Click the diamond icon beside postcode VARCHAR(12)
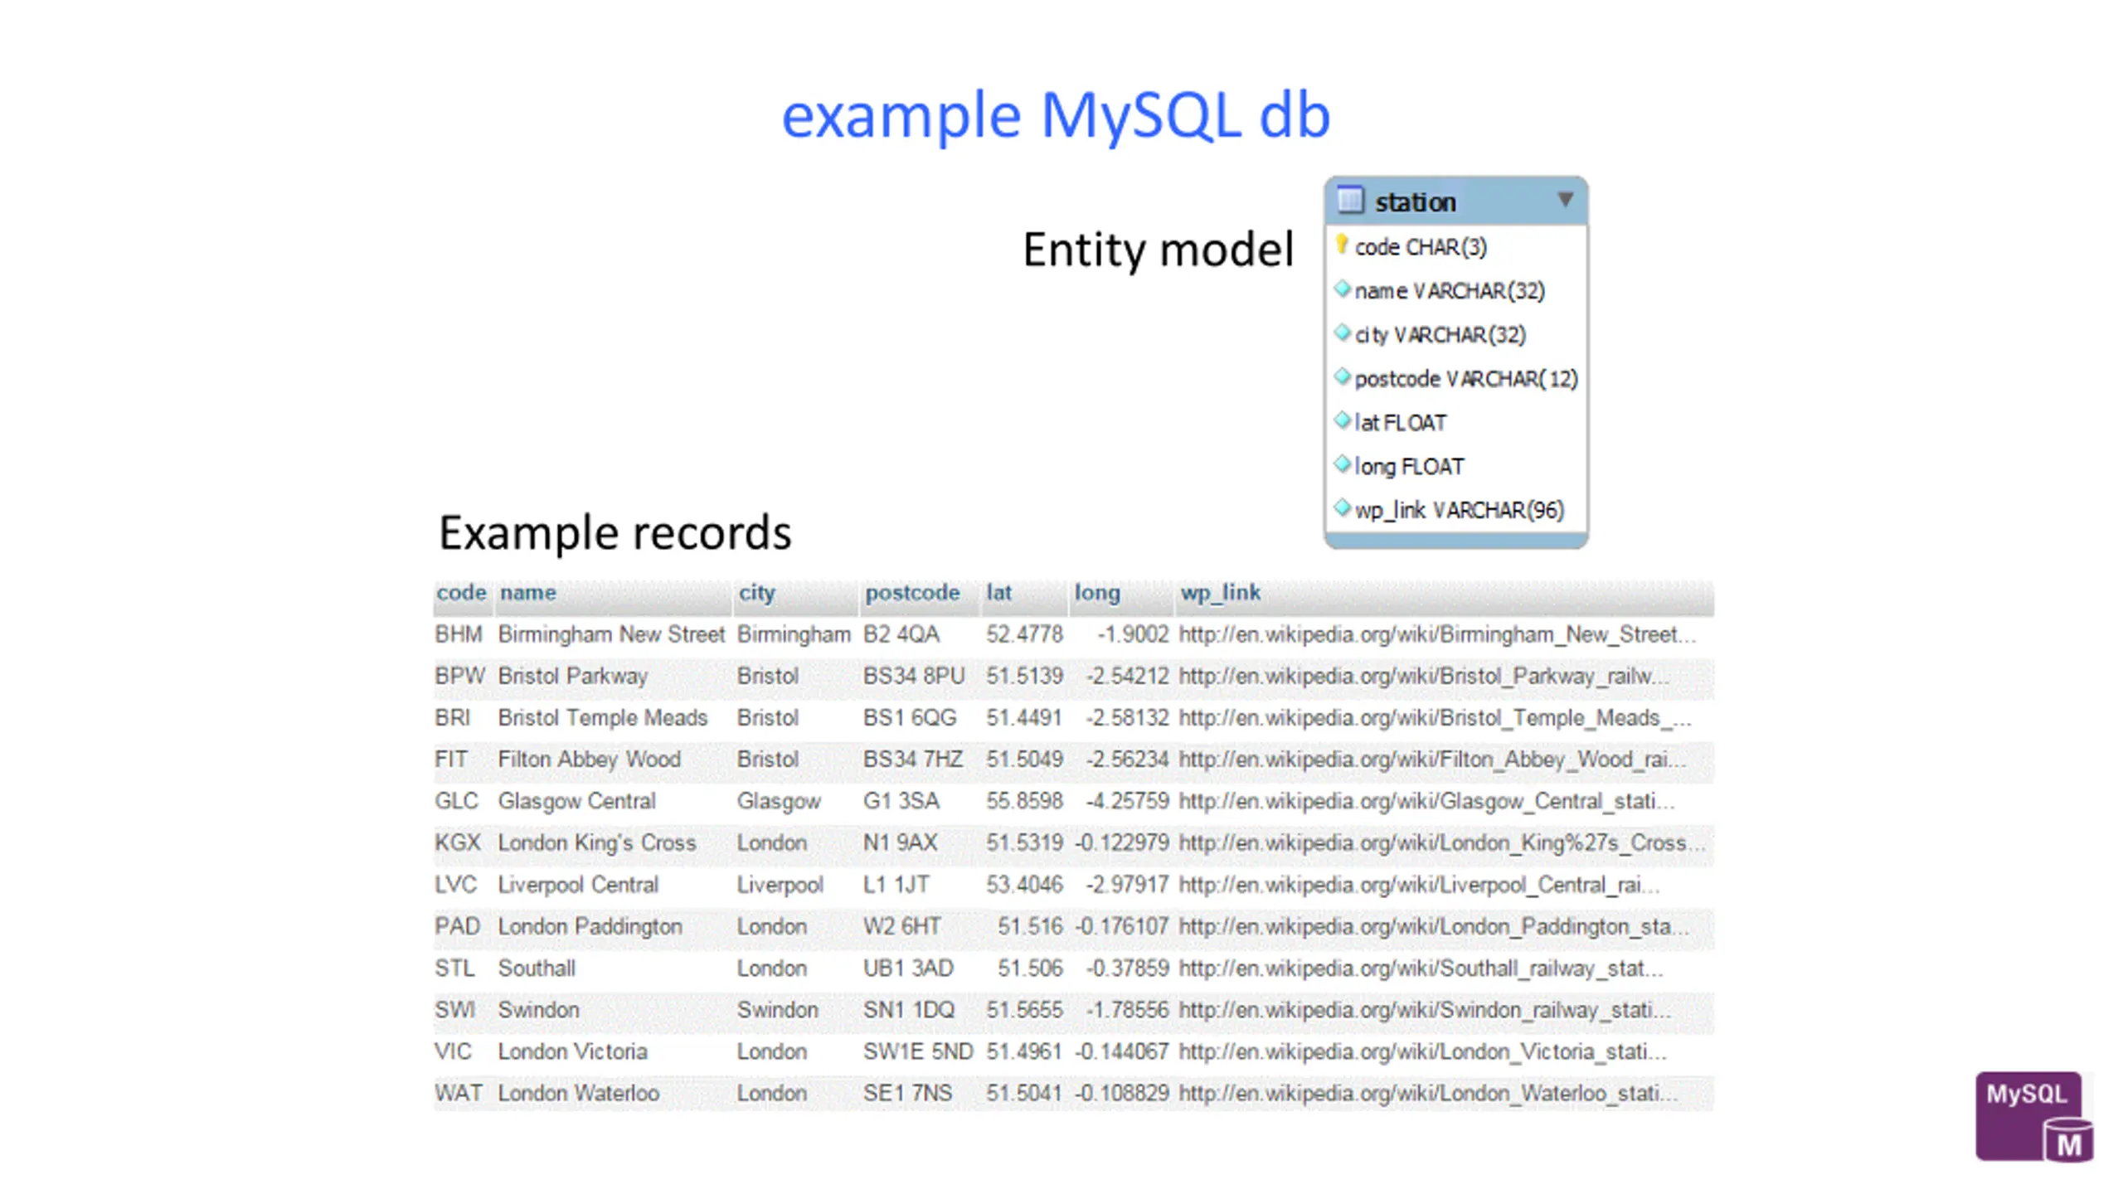Image resolution: width=2123 pixels, height=1194 pixels. [x=1342, y=377]
